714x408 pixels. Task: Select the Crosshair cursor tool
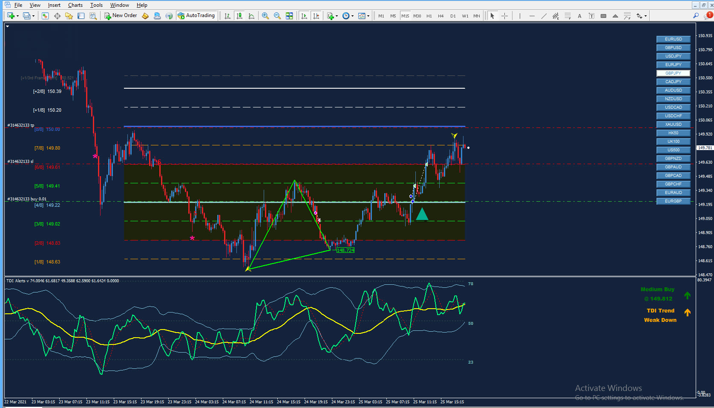coord(505,16)
